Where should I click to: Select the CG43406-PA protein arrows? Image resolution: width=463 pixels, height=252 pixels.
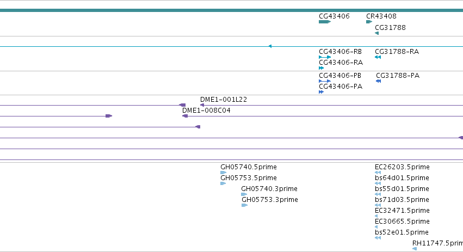[321, 92]
